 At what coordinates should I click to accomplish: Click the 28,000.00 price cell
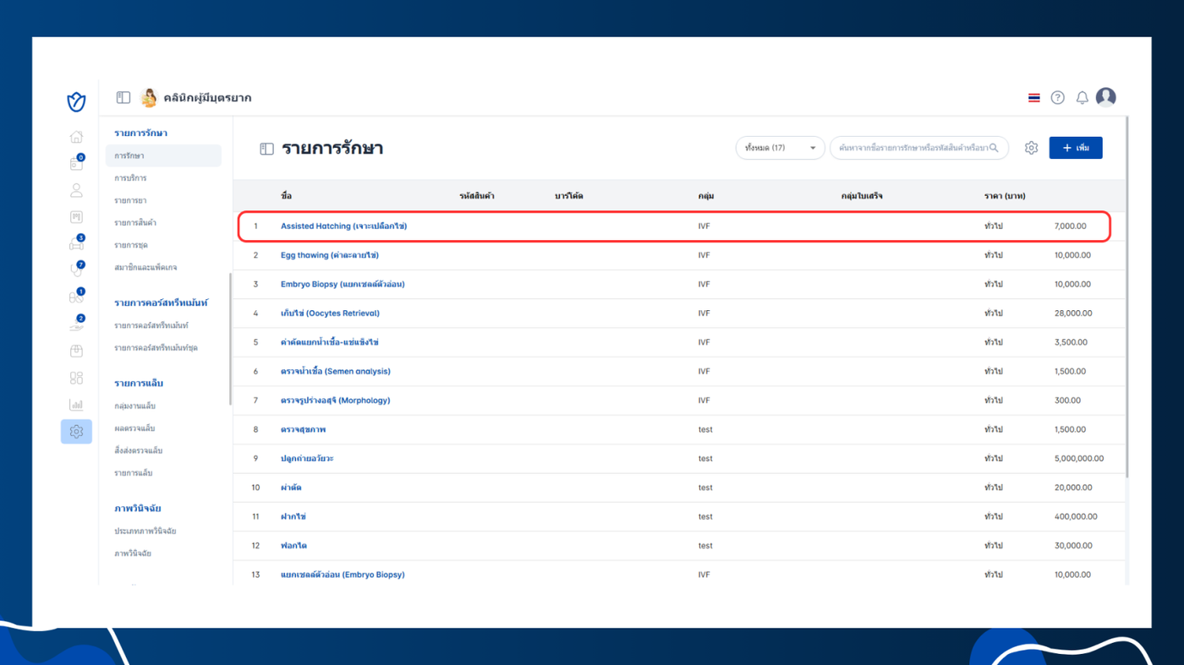[1072, 313]
